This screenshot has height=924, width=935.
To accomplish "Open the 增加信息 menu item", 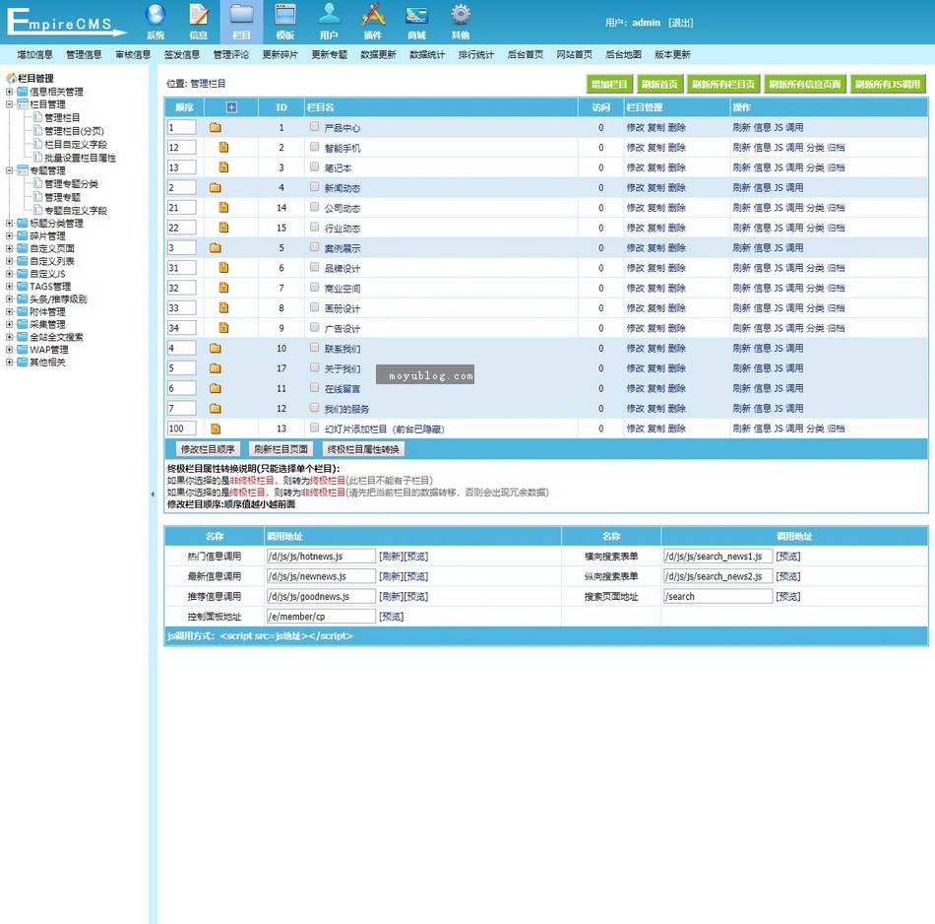I will pyautogui.click(x=34, y=55).
